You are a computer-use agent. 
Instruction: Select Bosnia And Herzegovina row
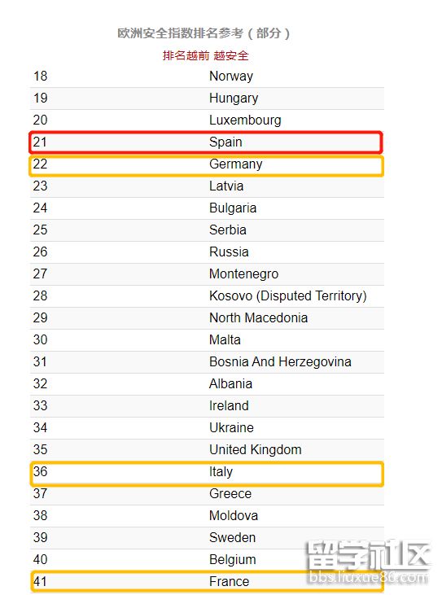(207, 362)
